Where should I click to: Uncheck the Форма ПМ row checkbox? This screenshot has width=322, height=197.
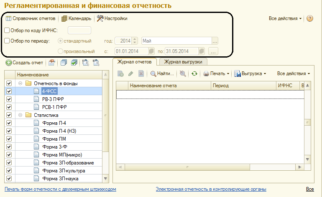(9, 139)
